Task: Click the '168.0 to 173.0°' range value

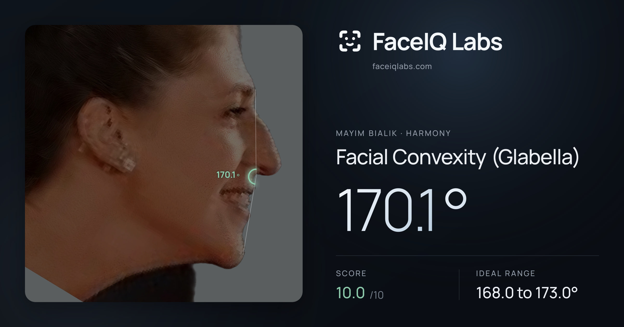Action: [x=527, y=293]
